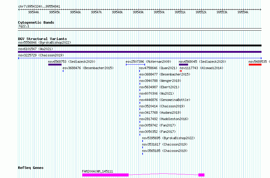Image resolution: width=270 pixels, height=178 pixels.
Task: Click the purple bar under nsv6568753
Action: [55, 65]
